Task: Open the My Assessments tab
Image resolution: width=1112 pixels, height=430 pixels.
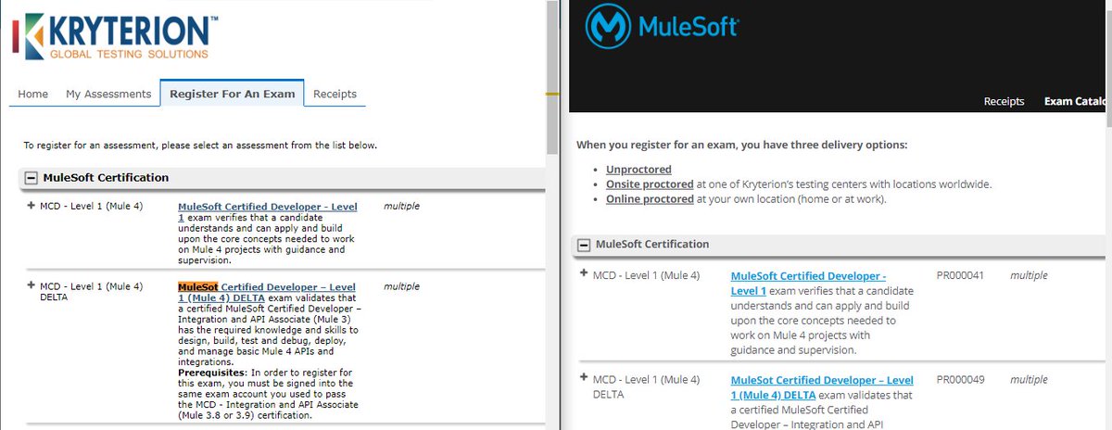Action: (108, 94)
